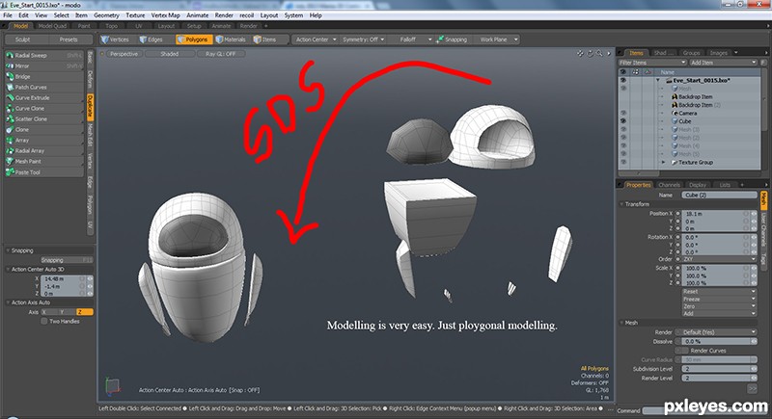Collapse the Eve_Start_0015.lxo scene tree
Screen dimensions: 772x419
pyautogui.click(x=658, y=80)
